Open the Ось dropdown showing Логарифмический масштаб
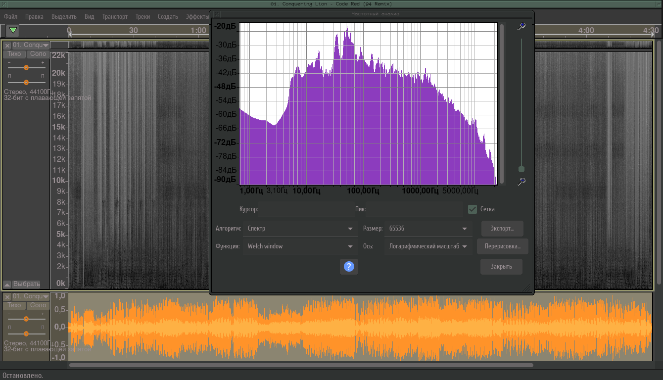The height and width of the screenshot is (380, 663). pos(428,246)
